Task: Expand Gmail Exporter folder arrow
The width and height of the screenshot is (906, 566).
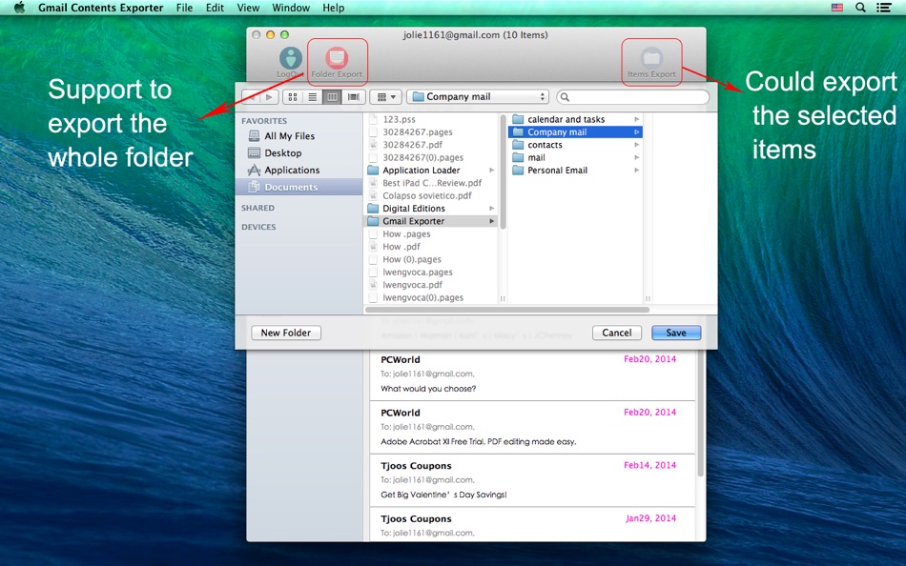Action: tap(492, 221)
